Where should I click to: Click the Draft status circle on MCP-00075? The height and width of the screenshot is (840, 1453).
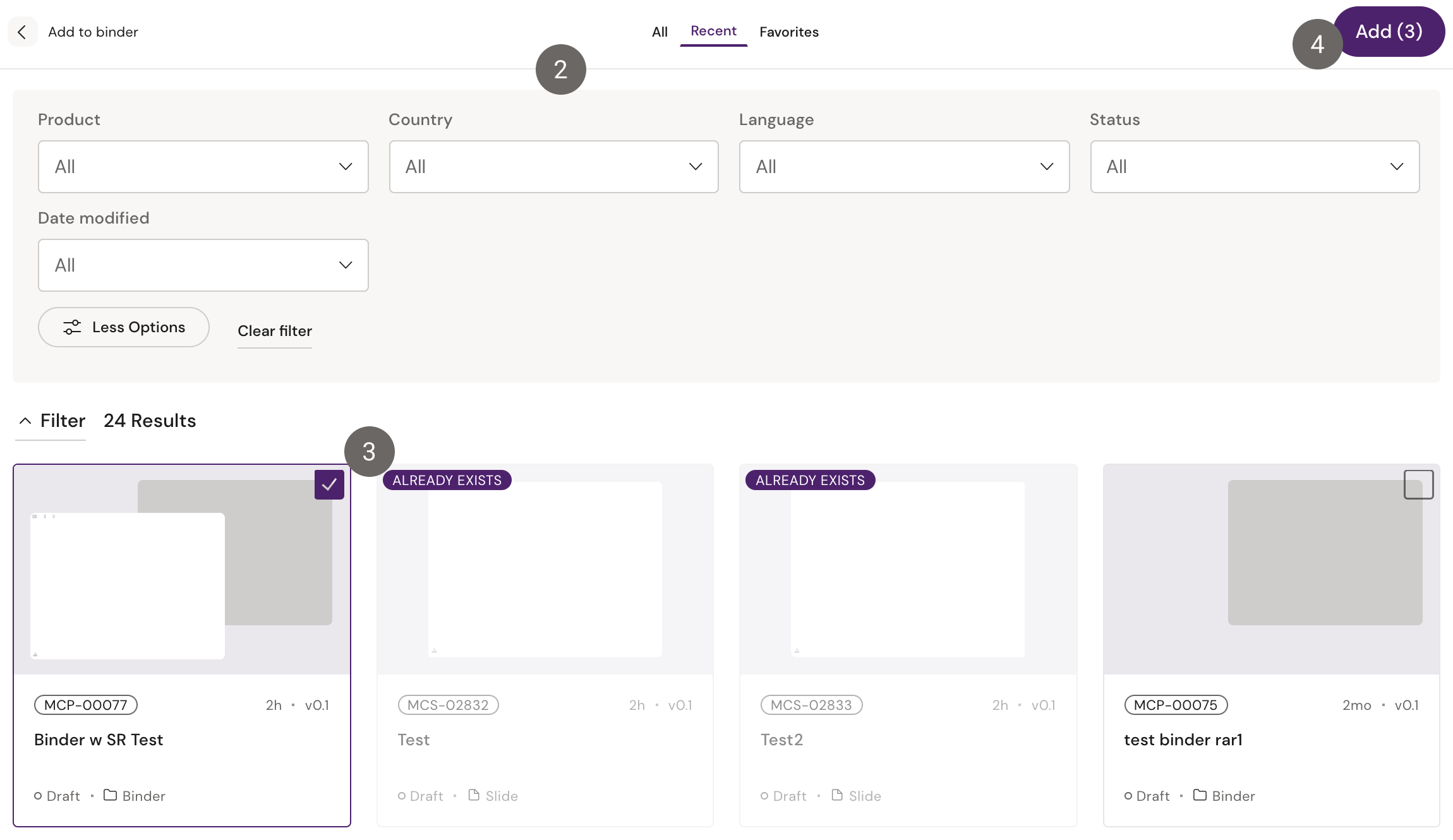tap(1128, 796)
